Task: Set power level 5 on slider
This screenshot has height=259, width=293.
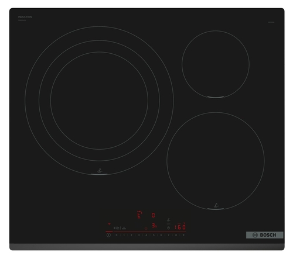Action: (x=154, y=235)
